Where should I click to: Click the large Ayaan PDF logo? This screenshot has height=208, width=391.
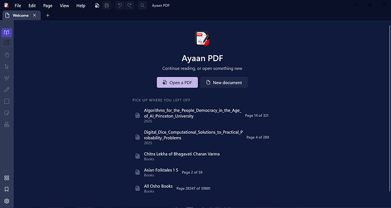202,38
